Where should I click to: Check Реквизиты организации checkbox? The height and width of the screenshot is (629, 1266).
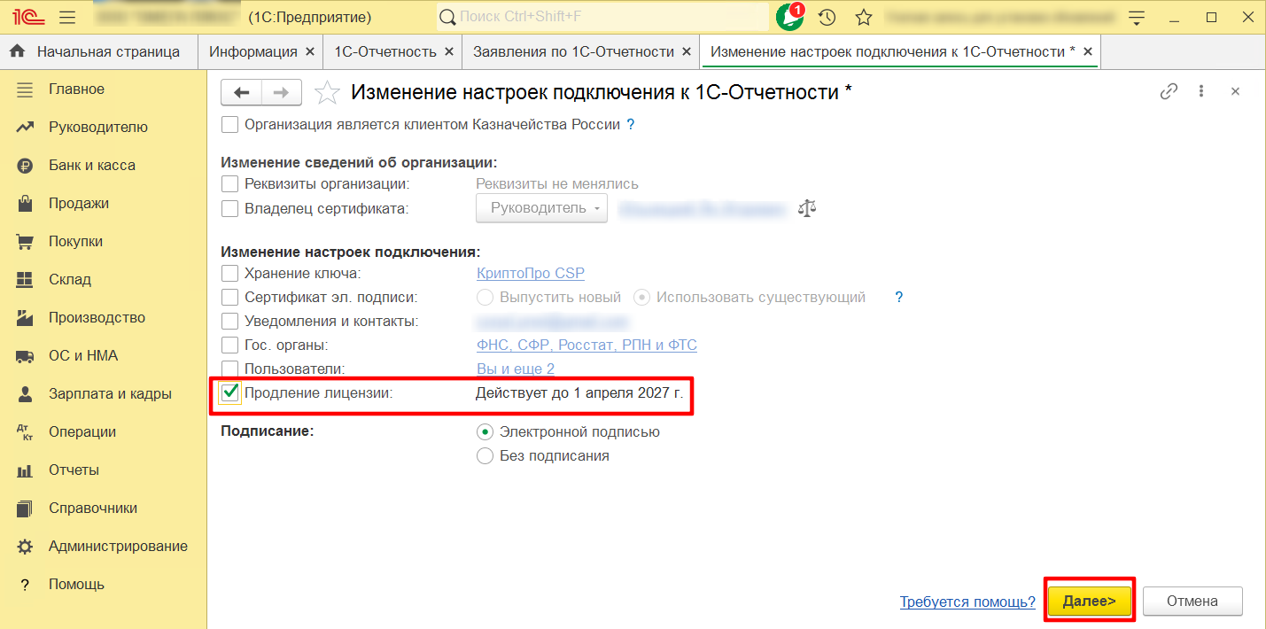point(230,184)
